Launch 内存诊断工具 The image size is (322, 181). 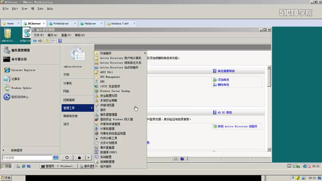coord(120,138)
